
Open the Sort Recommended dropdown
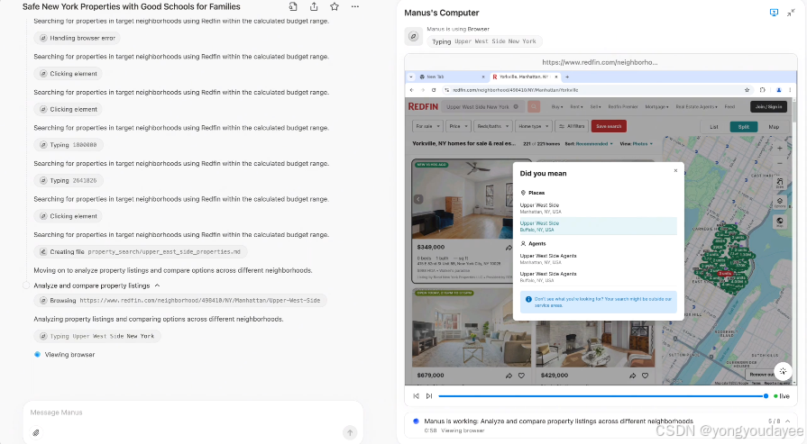pos(589,144)
